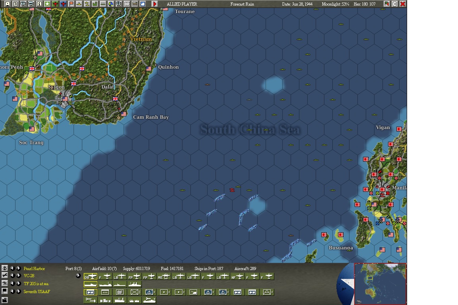Click the factory industry icon at bottom left

click(5, 300)
